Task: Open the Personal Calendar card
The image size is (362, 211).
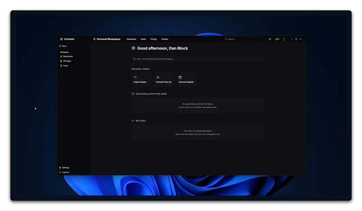Action: pos(186,80)
